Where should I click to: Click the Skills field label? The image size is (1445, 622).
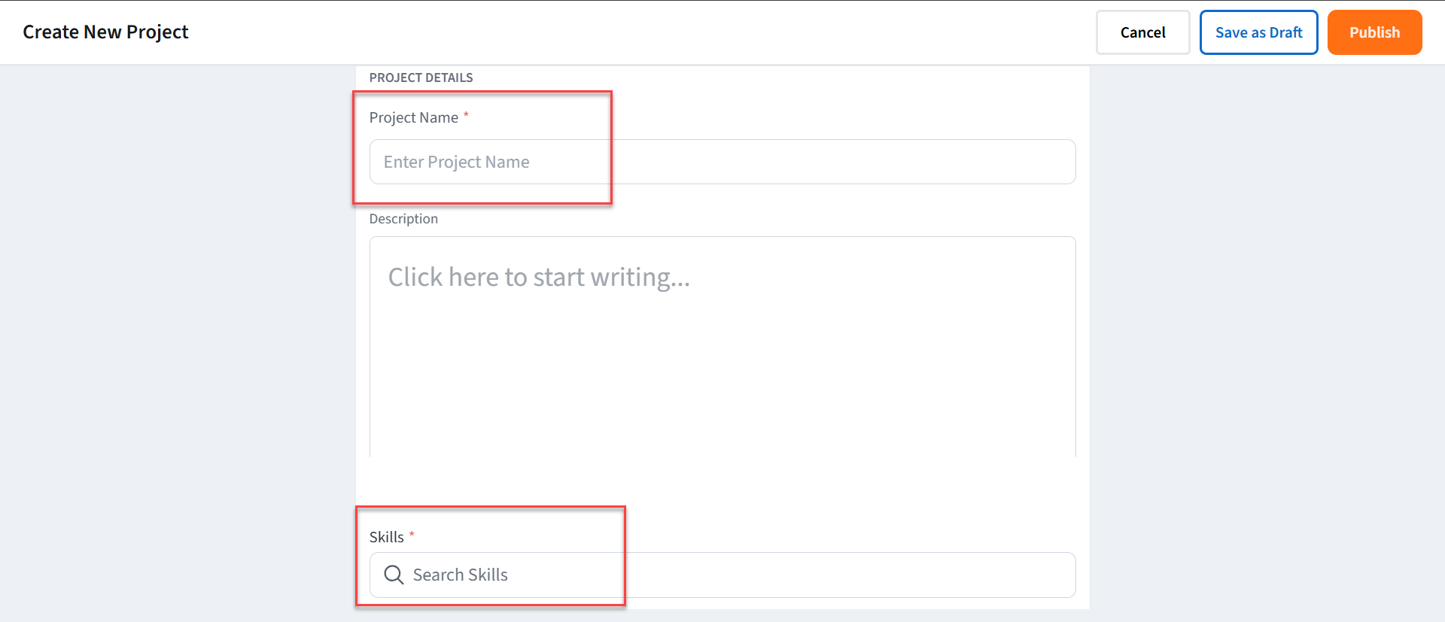pos(386,537)
